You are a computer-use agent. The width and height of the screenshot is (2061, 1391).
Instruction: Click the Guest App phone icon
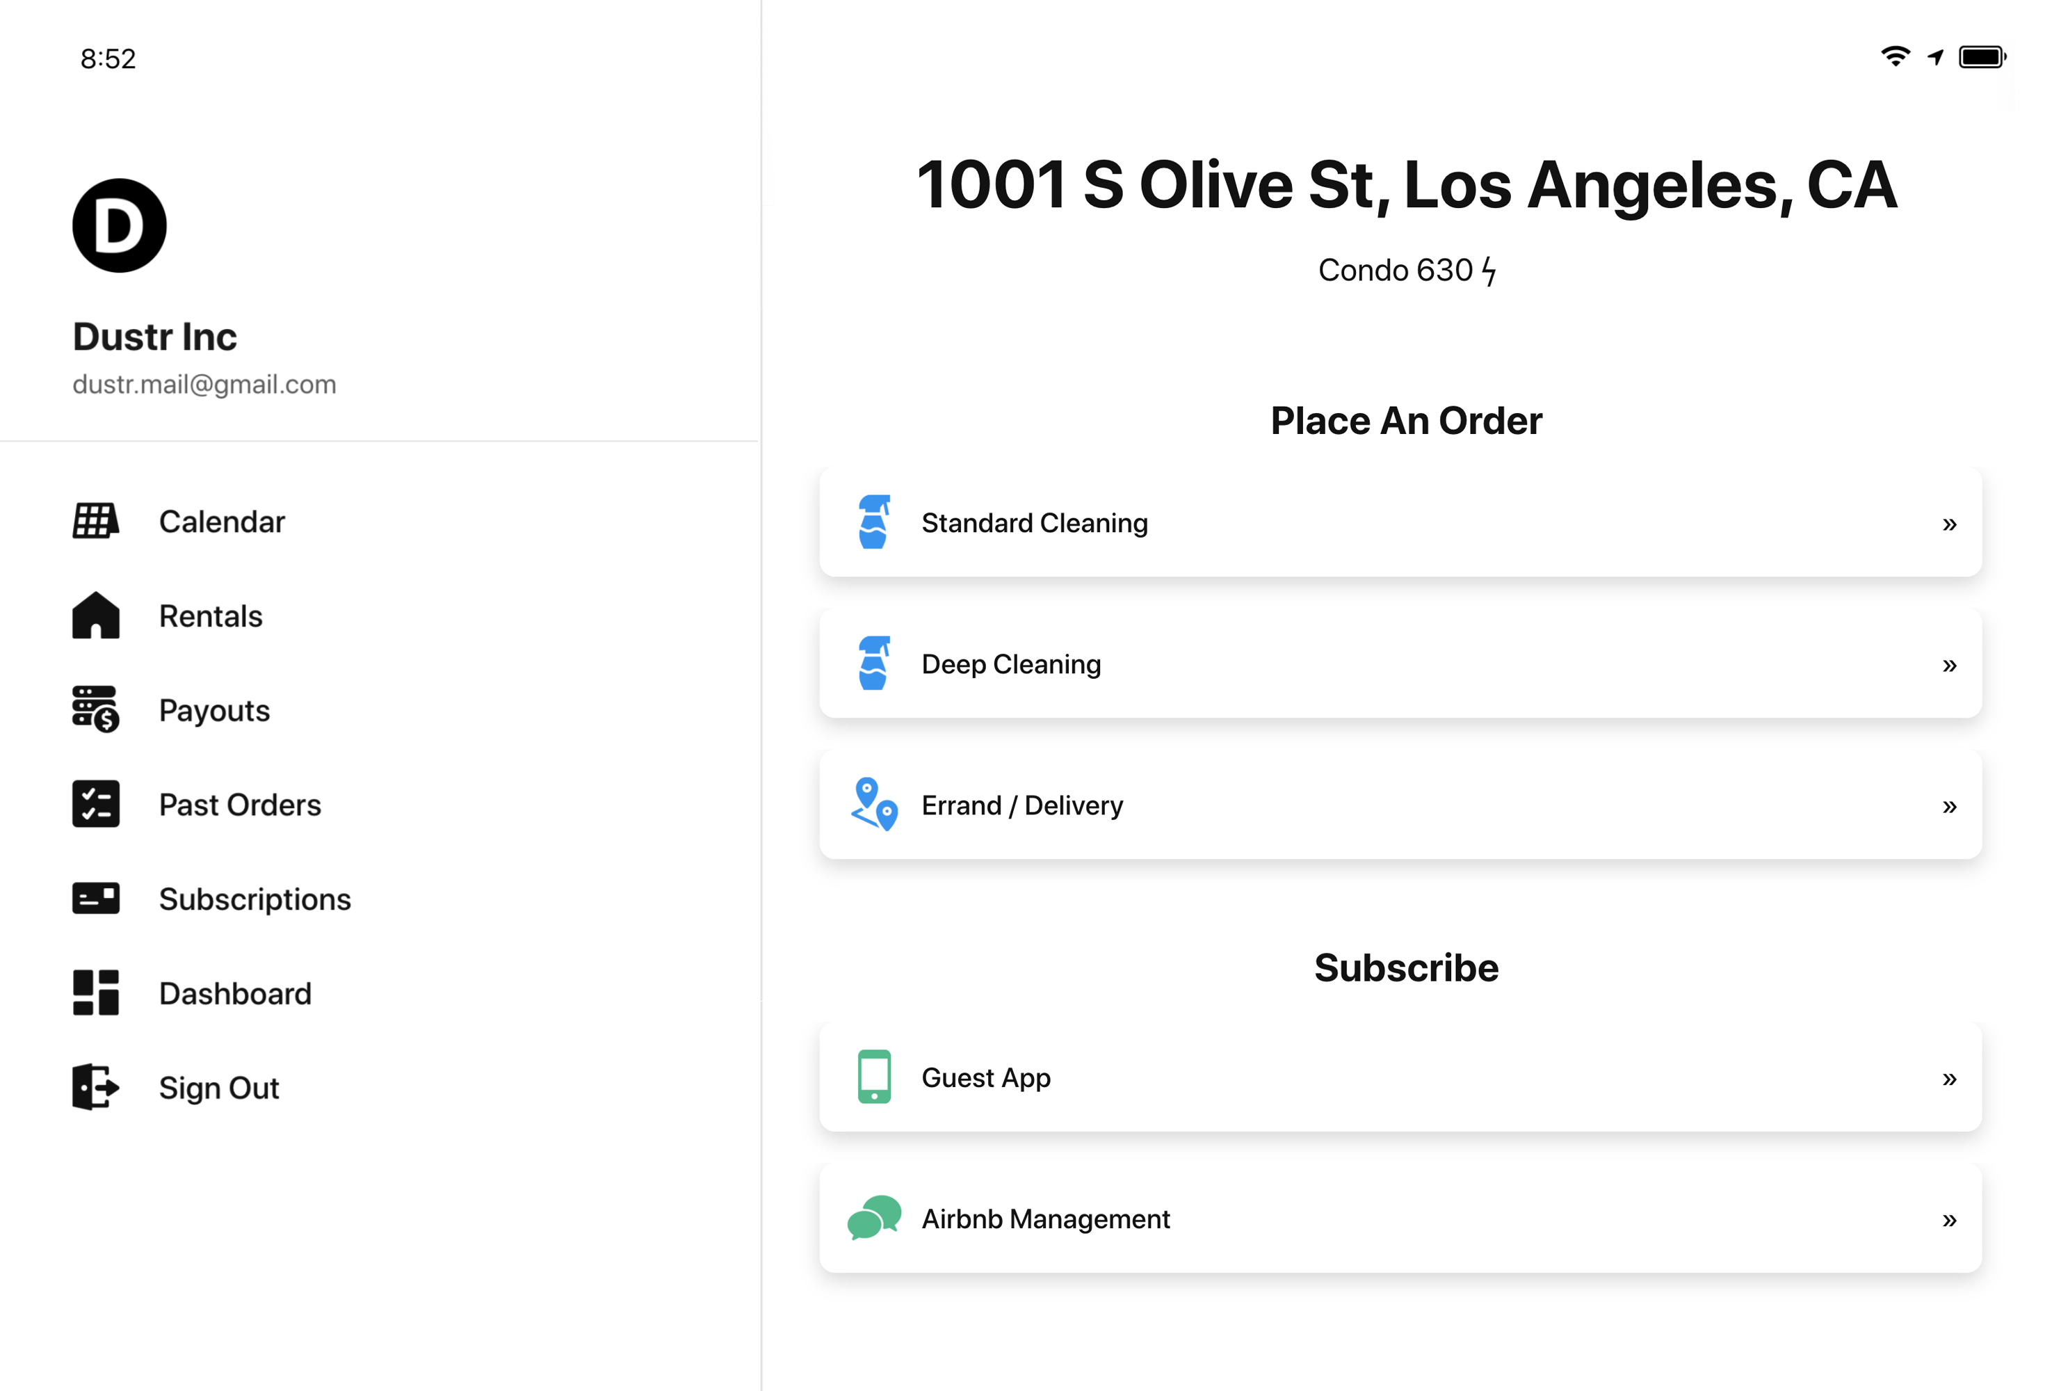pos(875,1076)
